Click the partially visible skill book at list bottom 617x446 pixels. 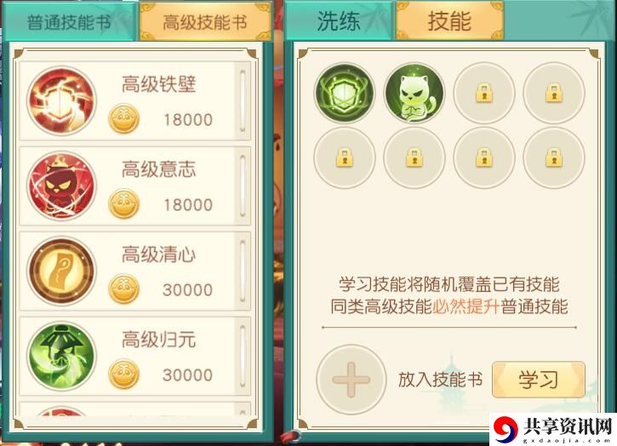click(x=135, y=409)
